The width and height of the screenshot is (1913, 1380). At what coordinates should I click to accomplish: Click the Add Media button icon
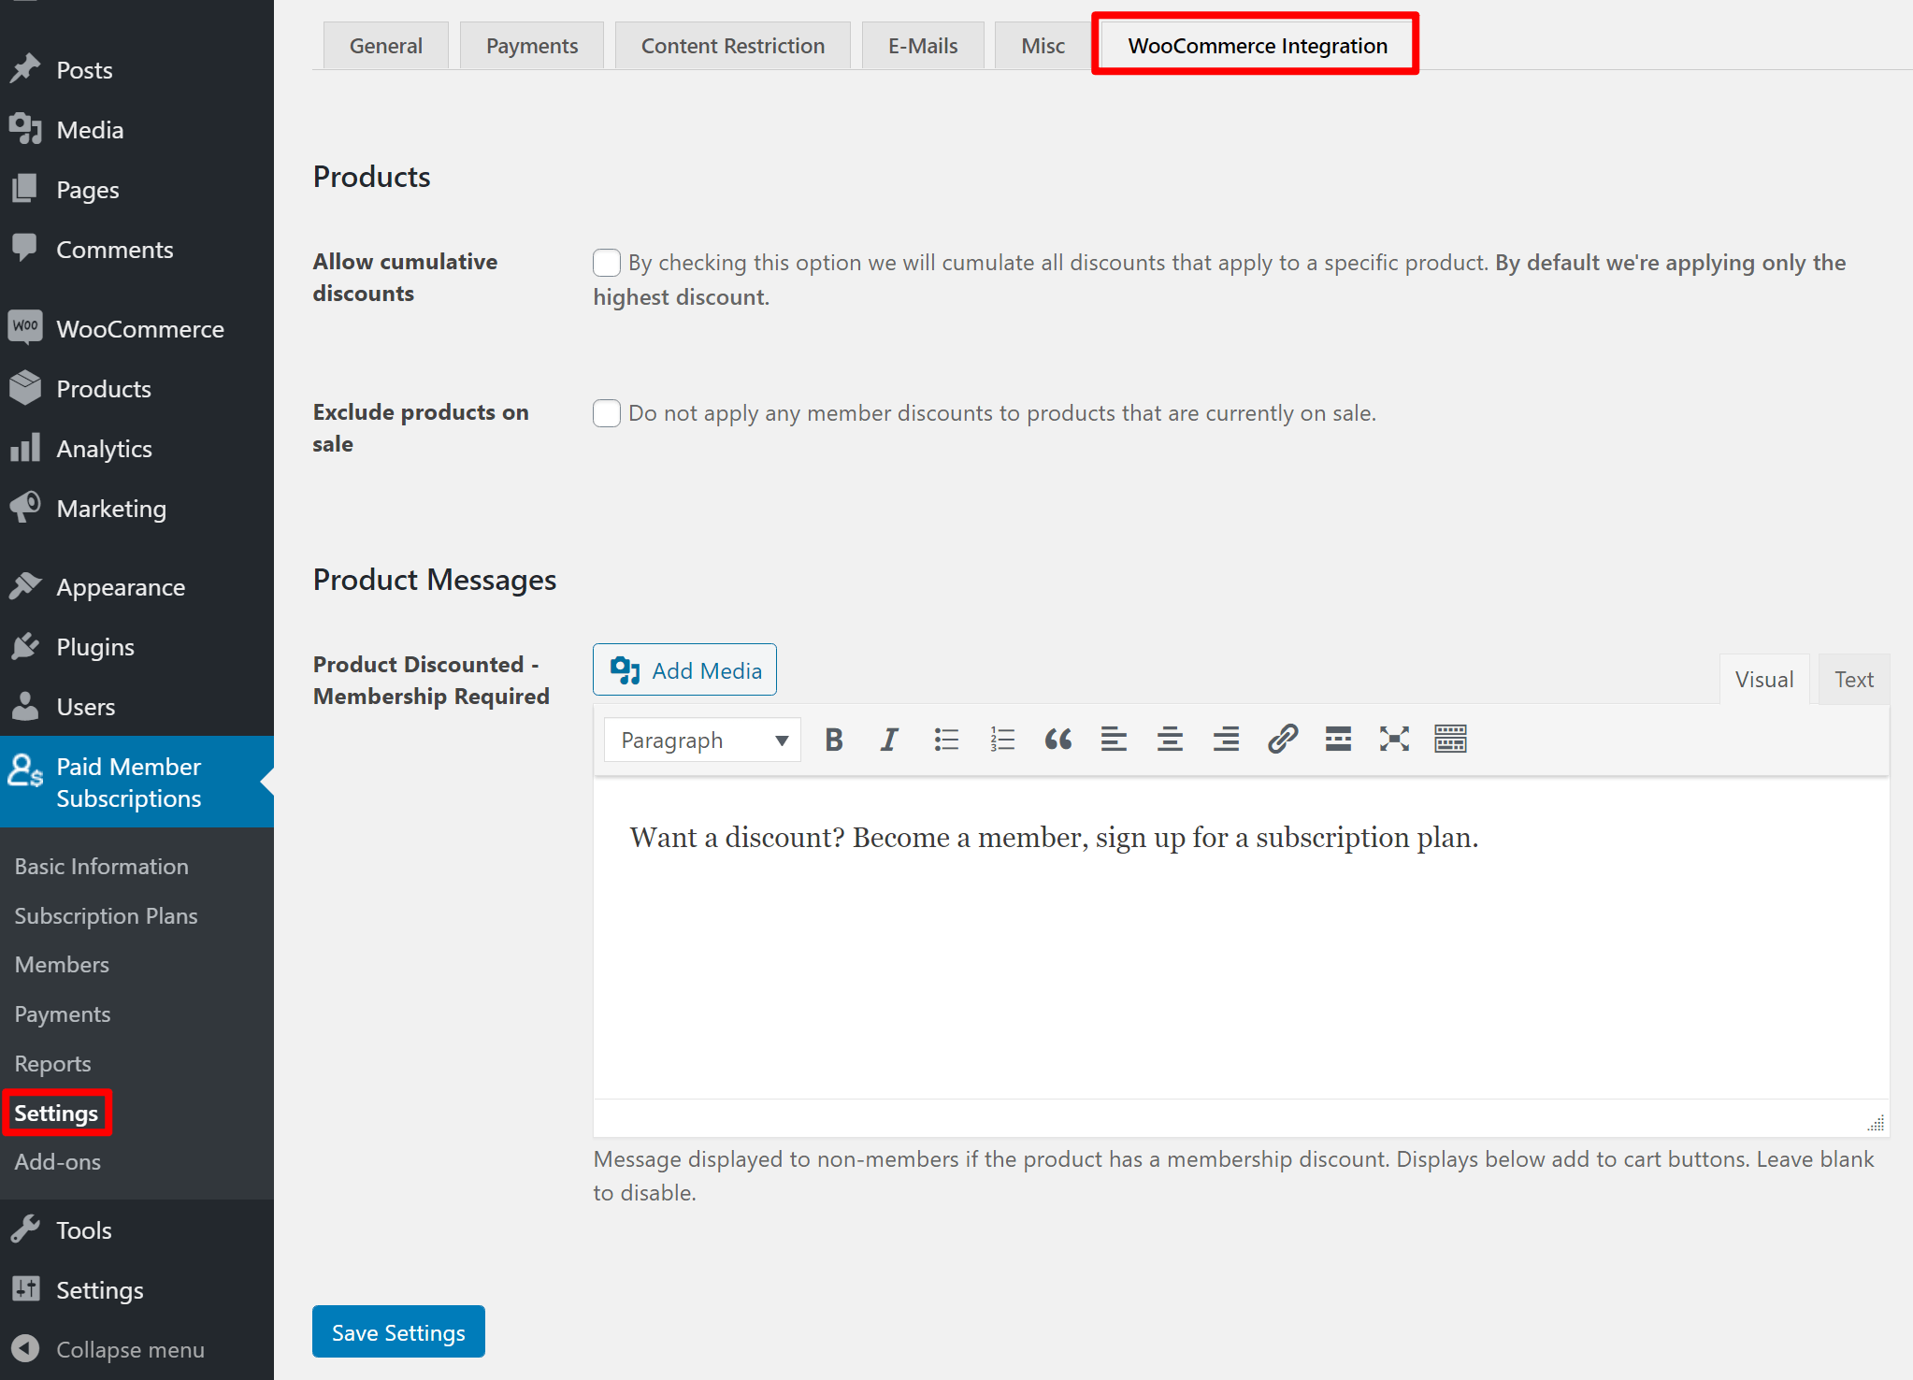tap(626, 671)
